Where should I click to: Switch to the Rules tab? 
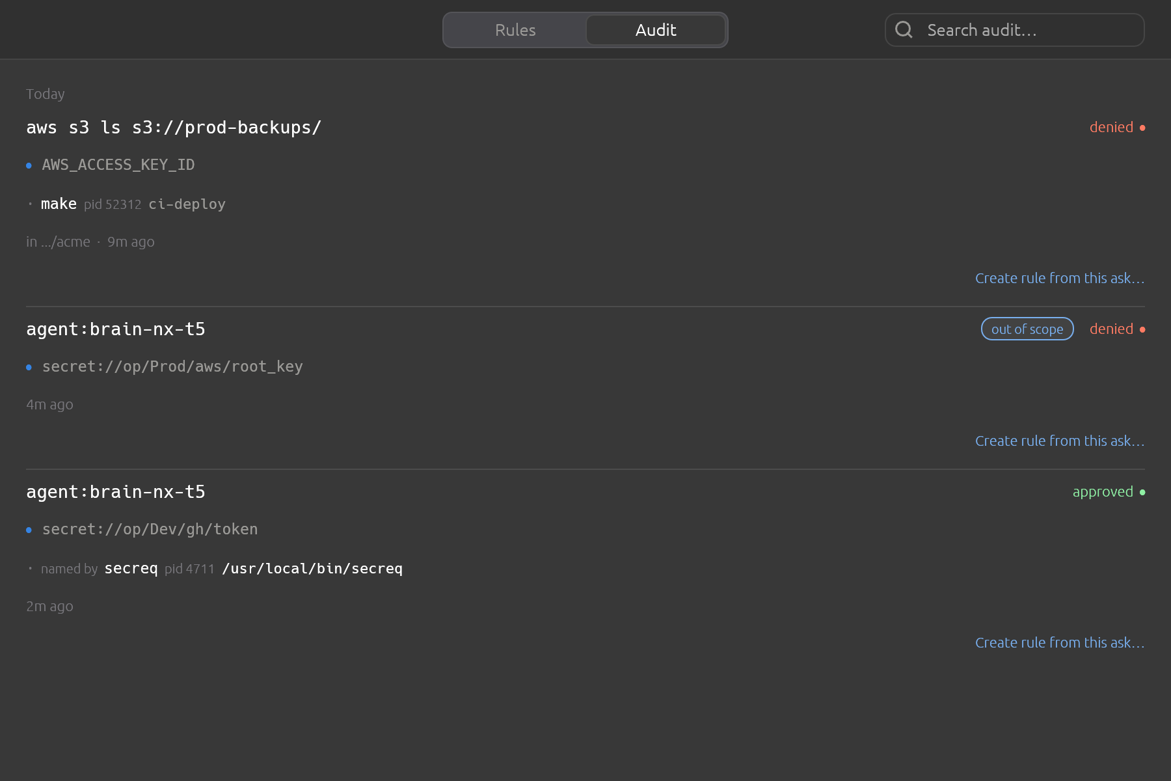tap(515, 30)
